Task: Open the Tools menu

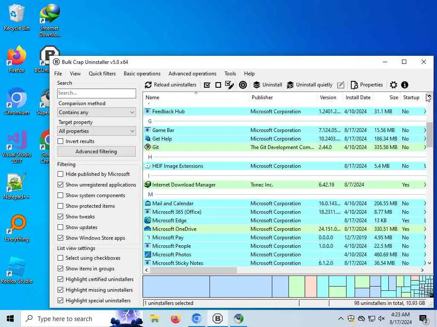Action: point(230,74)
